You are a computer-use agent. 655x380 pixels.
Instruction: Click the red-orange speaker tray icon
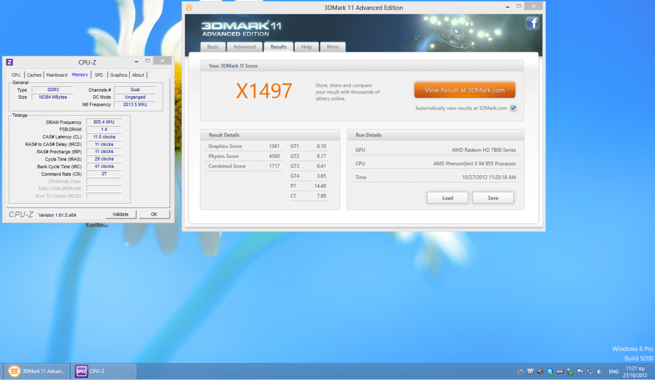[x=540, y=371]
